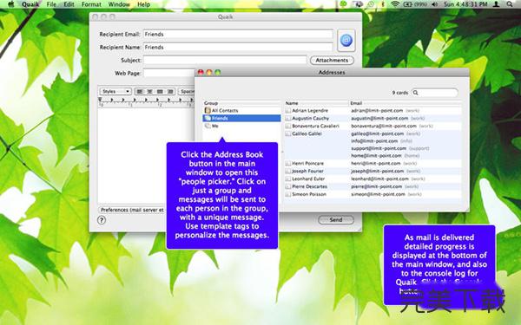Open Preferences (mail server etc.) button
This screenshot has width=521, height=325.
pyautogui.click(x=132, y=210)
